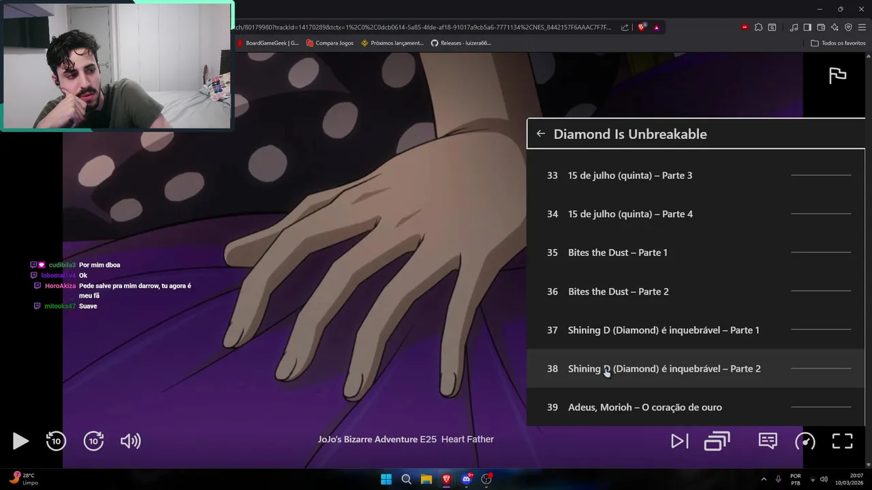Toggle the episodes list icon
The width and height of the screenshot is (872, 490).
click(717, 441)
